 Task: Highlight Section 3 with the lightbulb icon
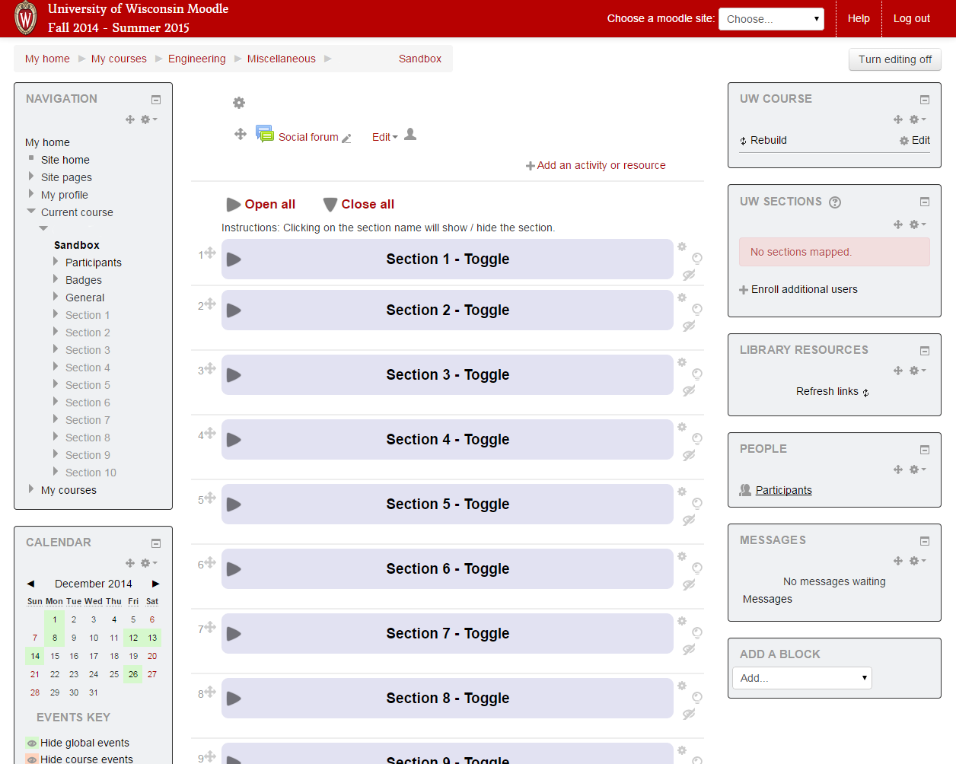point(697,374)
